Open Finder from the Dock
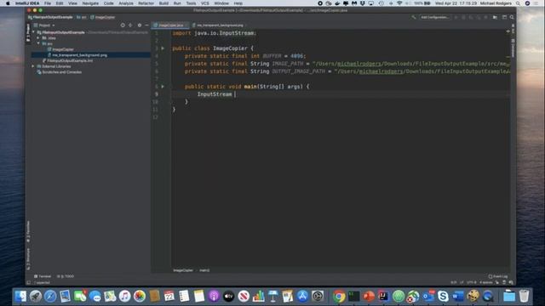The image size is (545, 306). 20,296
